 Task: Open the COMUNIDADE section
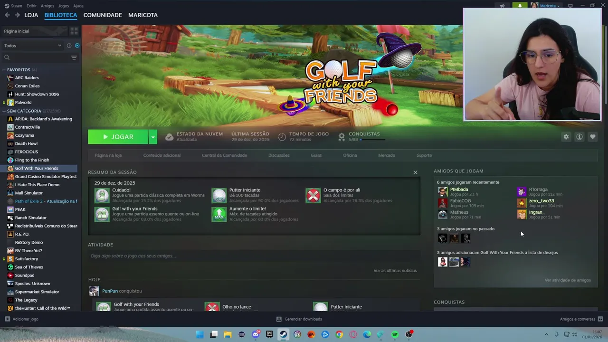(x=103, y=15)
